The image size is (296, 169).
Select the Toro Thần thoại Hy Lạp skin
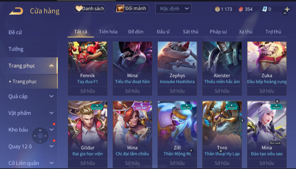(222, 134)
